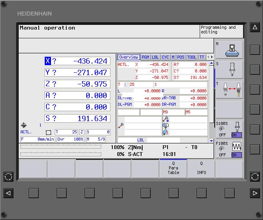
Task: Turn the S100% spindle override ON
Action: [x=236, y=135]
